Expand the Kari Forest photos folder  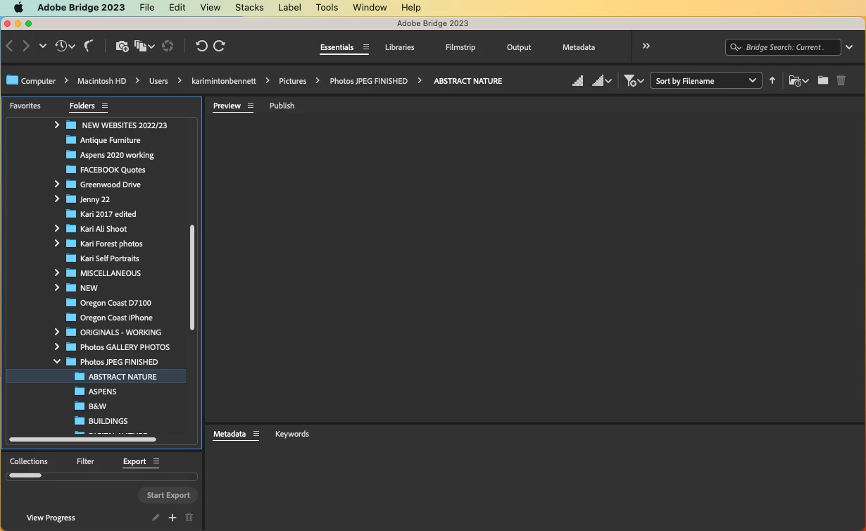pos(57,244)
